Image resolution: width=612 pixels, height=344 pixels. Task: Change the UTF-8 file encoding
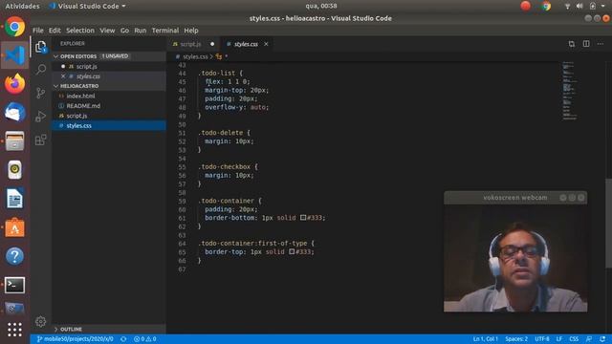point(542,339)
